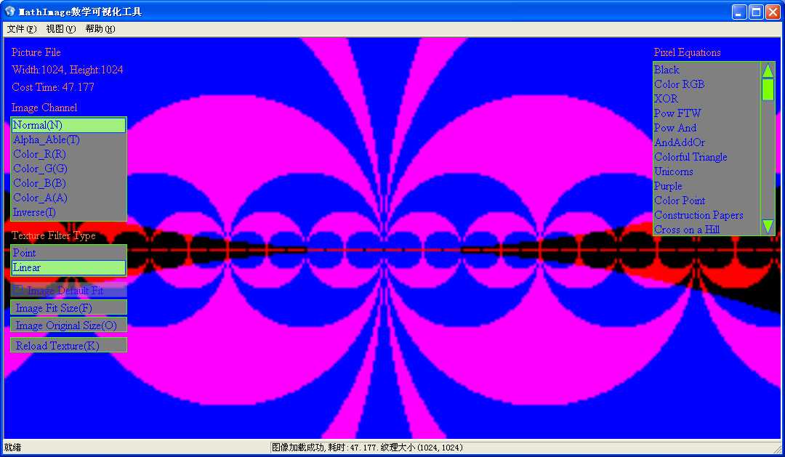Select the Black pixel equation

706,70
